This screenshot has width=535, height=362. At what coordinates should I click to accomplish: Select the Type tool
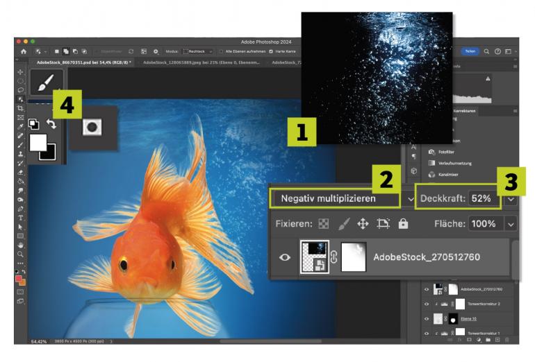(x=20, y=218)
